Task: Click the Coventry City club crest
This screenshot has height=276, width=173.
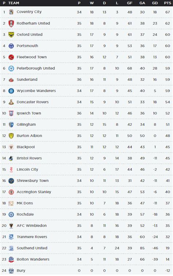Action: pyautogui.click(x=11, y=12)
